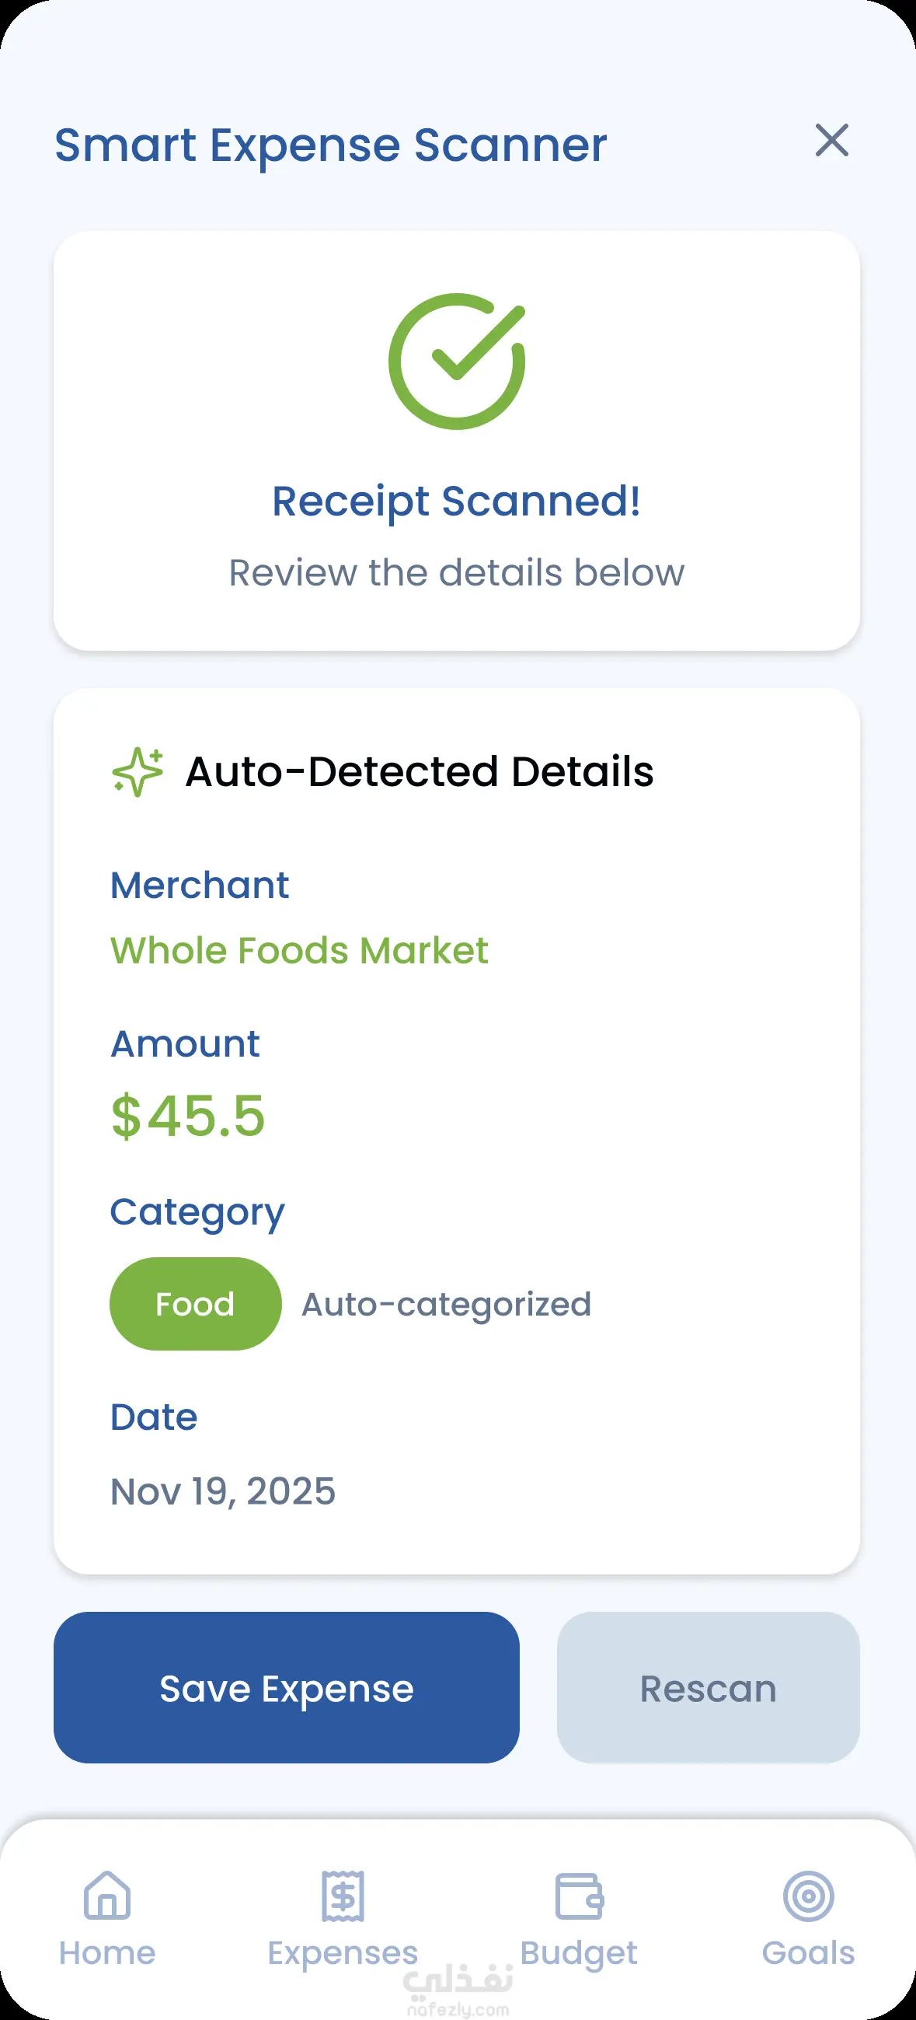Tap the Auto-categorized label
Viewport: 916px width, 2020px height.
pyautogui.click(x=447, y=1304)
